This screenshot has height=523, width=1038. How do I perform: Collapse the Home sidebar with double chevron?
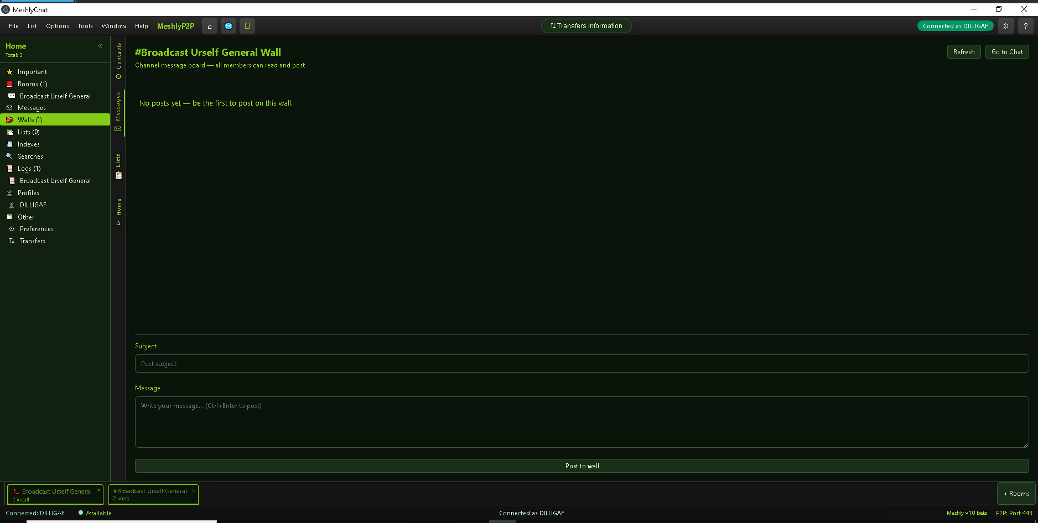tap(100, 46)
